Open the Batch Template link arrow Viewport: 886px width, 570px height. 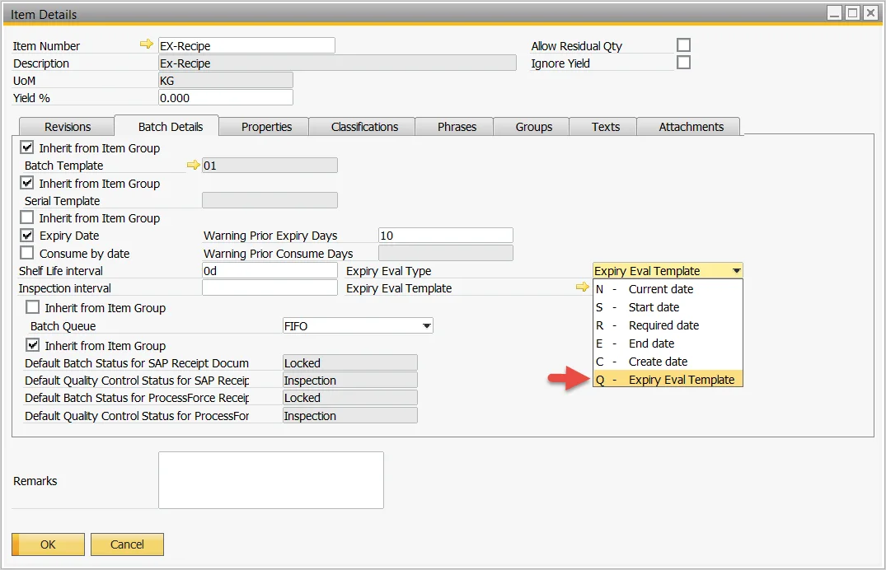pos(193,165)
